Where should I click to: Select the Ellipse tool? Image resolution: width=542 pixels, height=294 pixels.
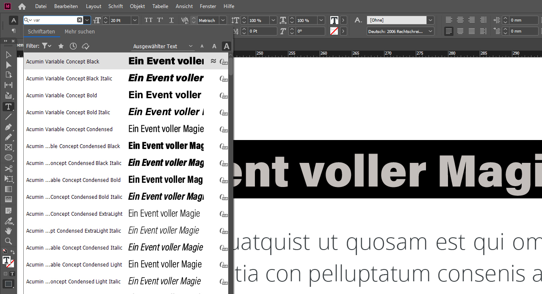8,157
